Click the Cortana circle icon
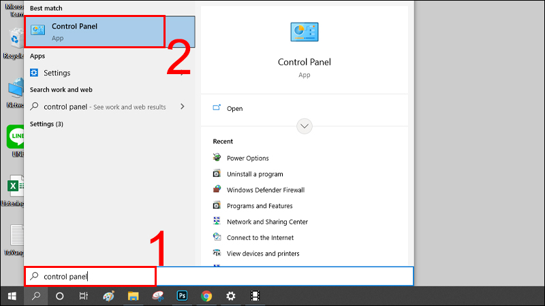 pyautogui.click(x=59, y=296)
